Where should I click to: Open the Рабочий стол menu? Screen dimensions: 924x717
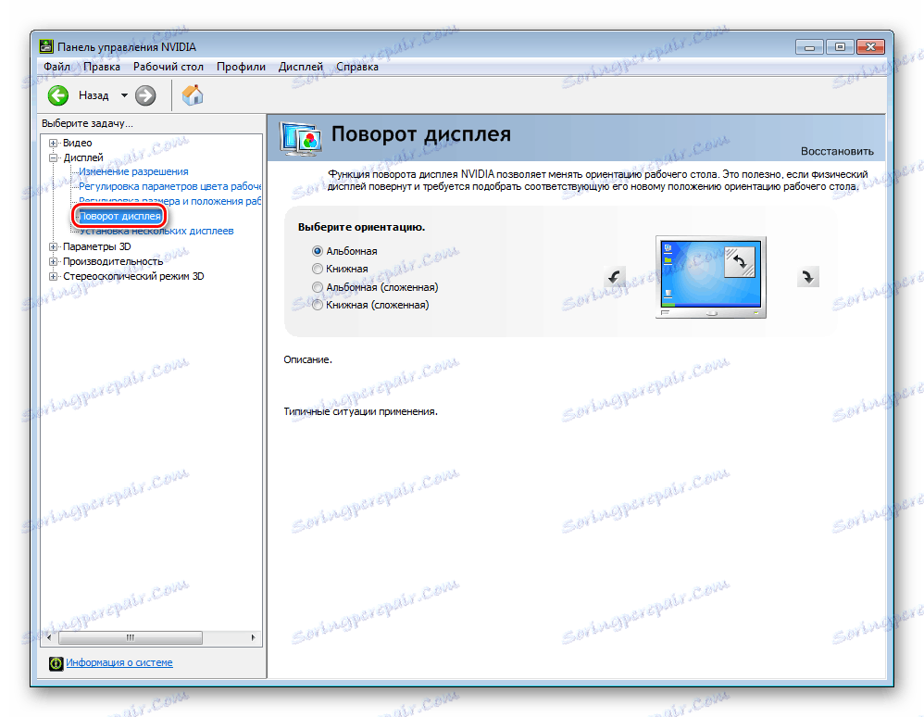tap(168, 67)
